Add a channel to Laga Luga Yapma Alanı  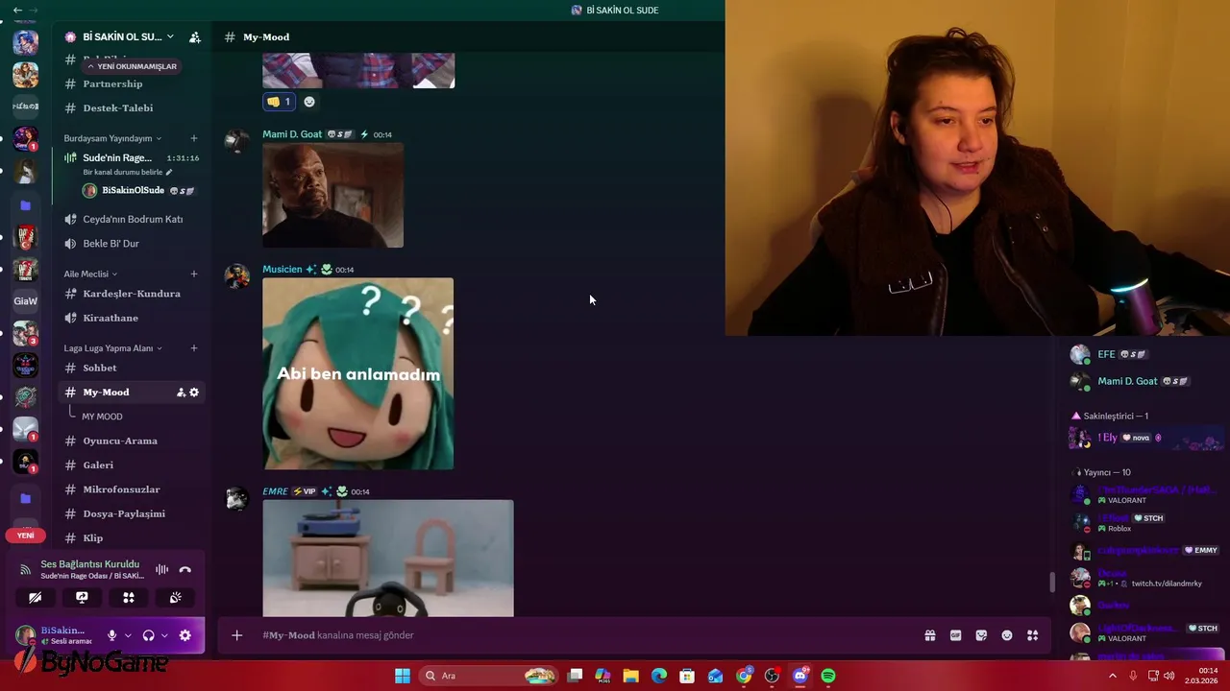[x=194, y=348]
